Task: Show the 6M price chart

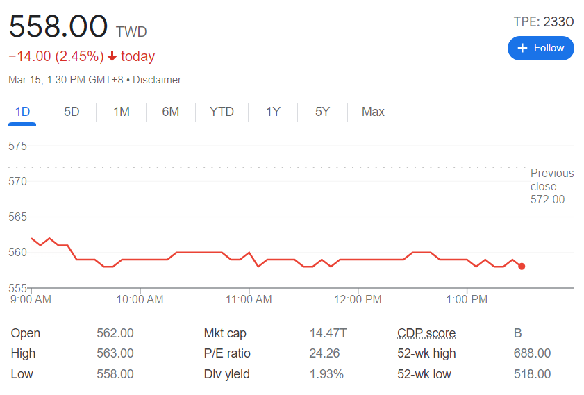Action: point(171,112)
